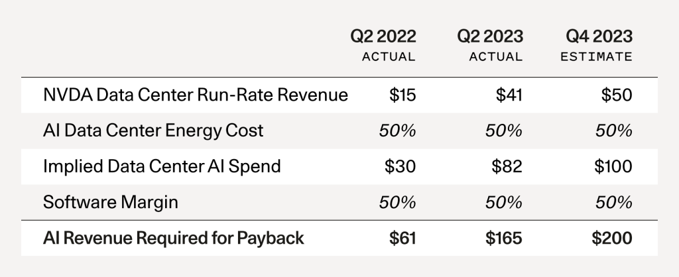Click the $30 implied AI spend value
679x277 pixels.
tap(400, 166)
